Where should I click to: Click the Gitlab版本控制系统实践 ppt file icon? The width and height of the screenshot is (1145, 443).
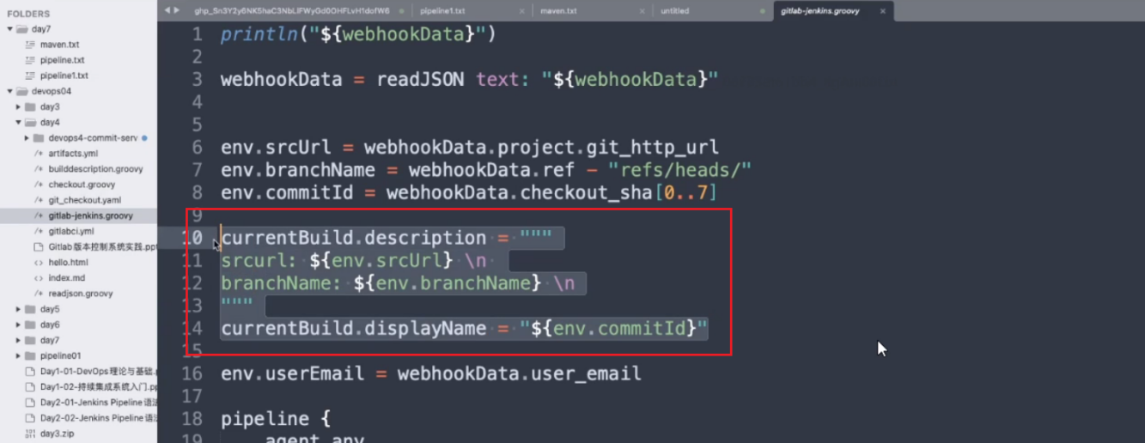click(x=39, y=246)
